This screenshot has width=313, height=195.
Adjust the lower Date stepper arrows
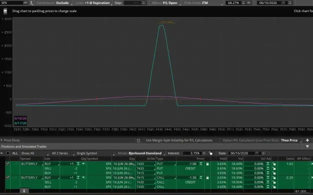[264, 153]
